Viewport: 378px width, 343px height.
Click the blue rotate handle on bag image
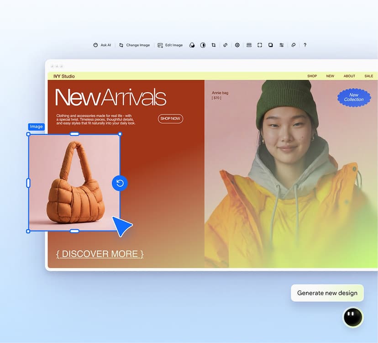pos(120,183)
